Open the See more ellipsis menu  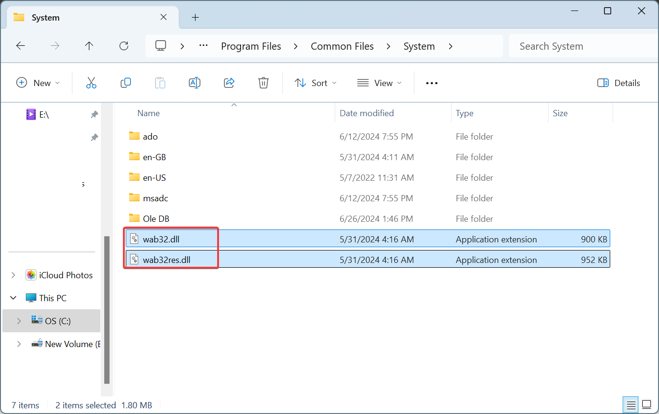pyautogui.click(x=432, y=83)
